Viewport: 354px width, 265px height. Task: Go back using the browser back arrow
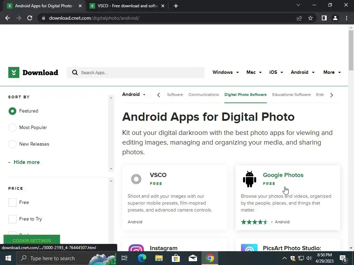click(8, 18)
